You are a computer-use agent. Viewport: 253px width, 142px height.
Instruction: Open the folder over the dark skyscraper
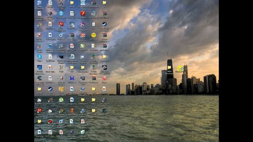[169, 67]
